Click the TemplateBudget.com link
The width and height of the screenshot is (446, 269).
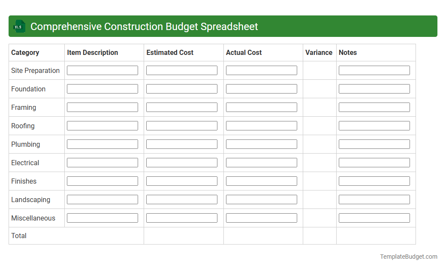click(x=408, y=257)
